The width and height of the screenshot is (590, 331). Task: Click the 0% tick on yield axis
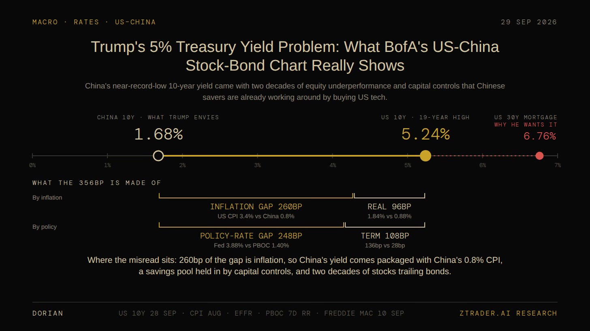coord(32,165)
